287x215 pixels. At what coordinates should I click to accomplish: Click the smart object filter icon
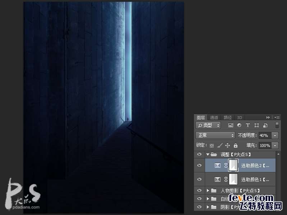[x=265, y=125]
